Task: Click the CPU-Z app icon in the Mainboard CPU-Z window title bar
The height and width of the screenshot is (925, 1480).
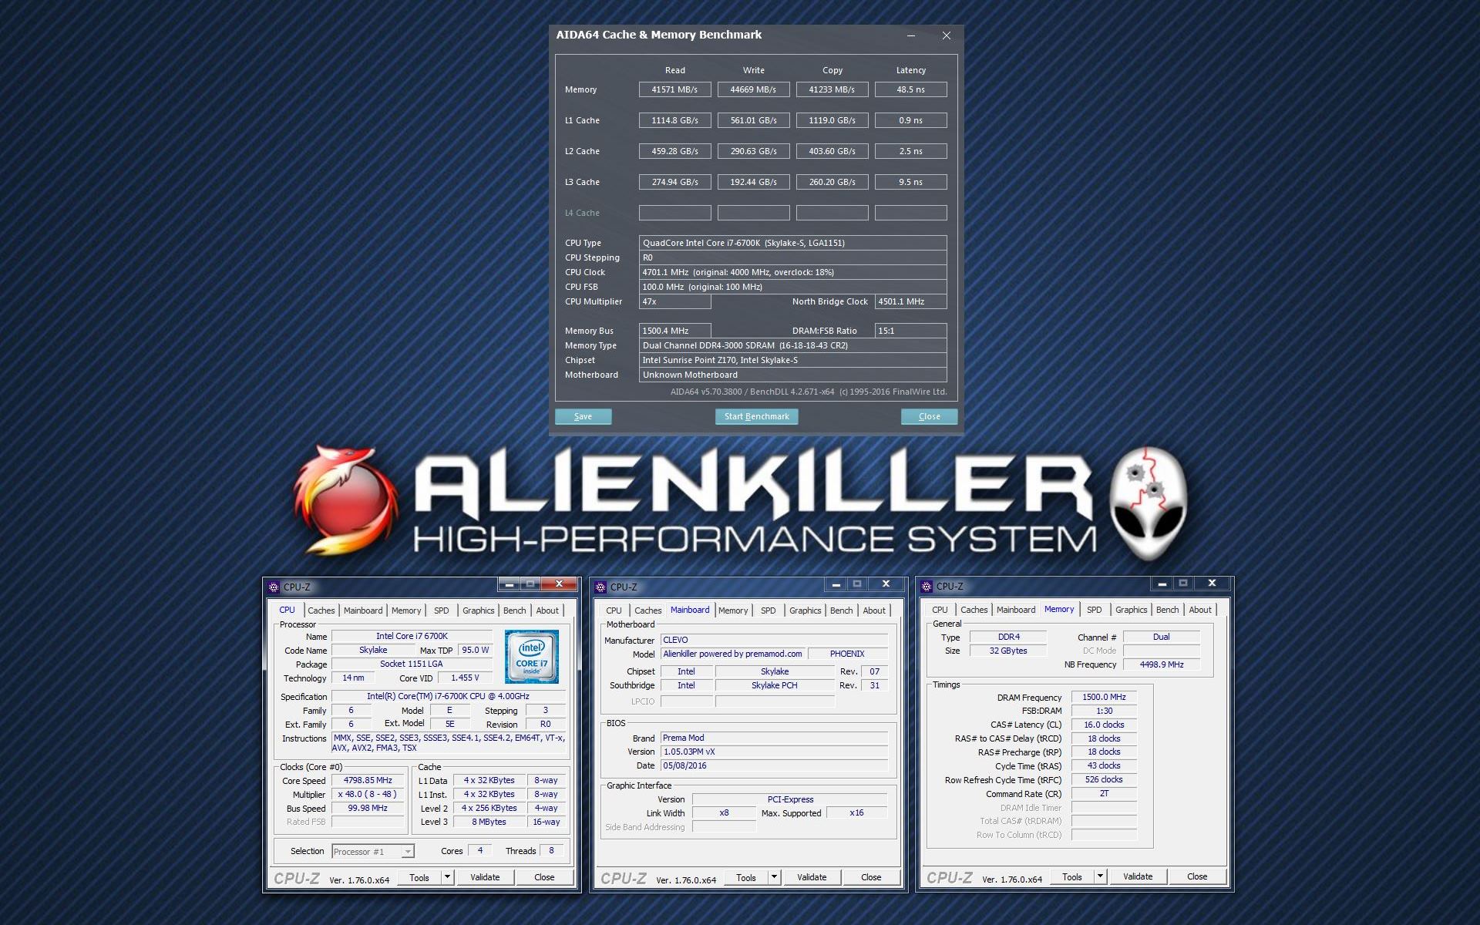Action: 600,587
